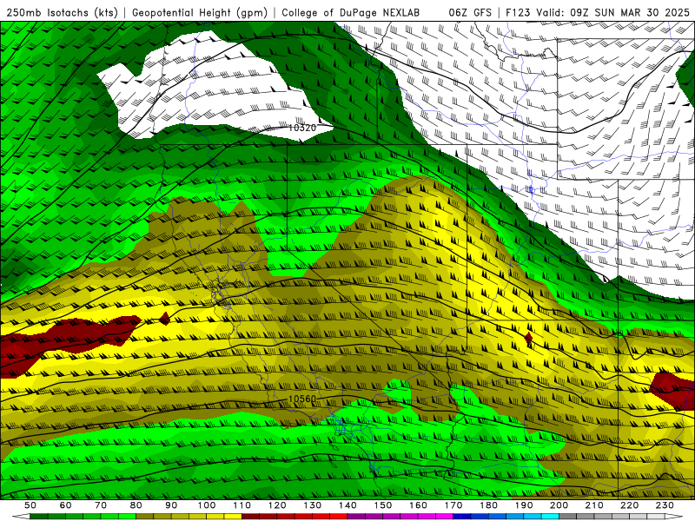Click the 150 knot label on color scale
Screen dimensions: 695x521
click(x=383, y=505)
